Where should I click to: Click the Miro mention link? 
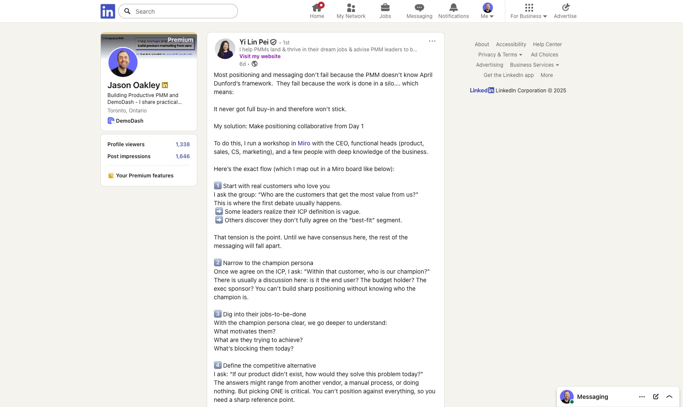click(x=304, y=143)
